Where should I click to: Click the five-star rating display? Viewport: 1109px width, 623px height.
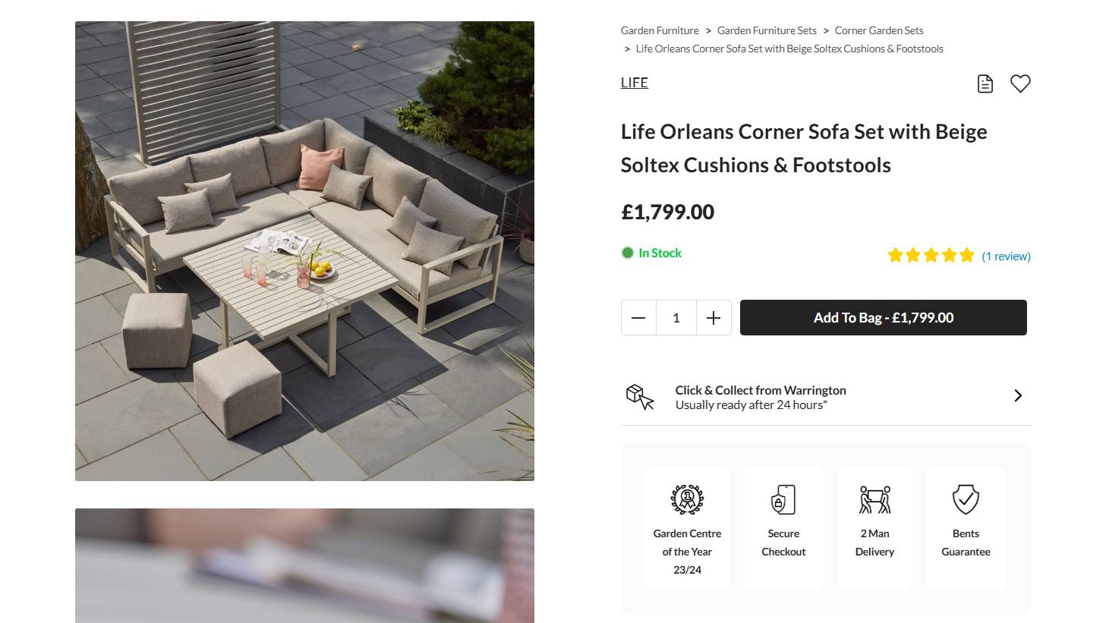coord(931,256)
